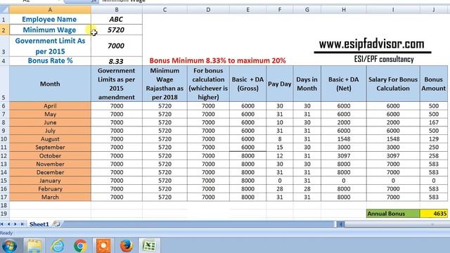The width and height of the screenshot is (450, 253).
Task: Select column I header
Action: [x=393, y=10]
